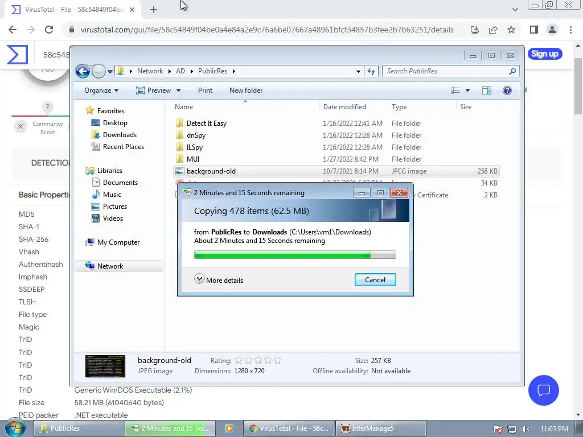Screen dimensions: 583x437
Task: Click Print in the Explorer toolbar
Action: click(x=205, y=90)
